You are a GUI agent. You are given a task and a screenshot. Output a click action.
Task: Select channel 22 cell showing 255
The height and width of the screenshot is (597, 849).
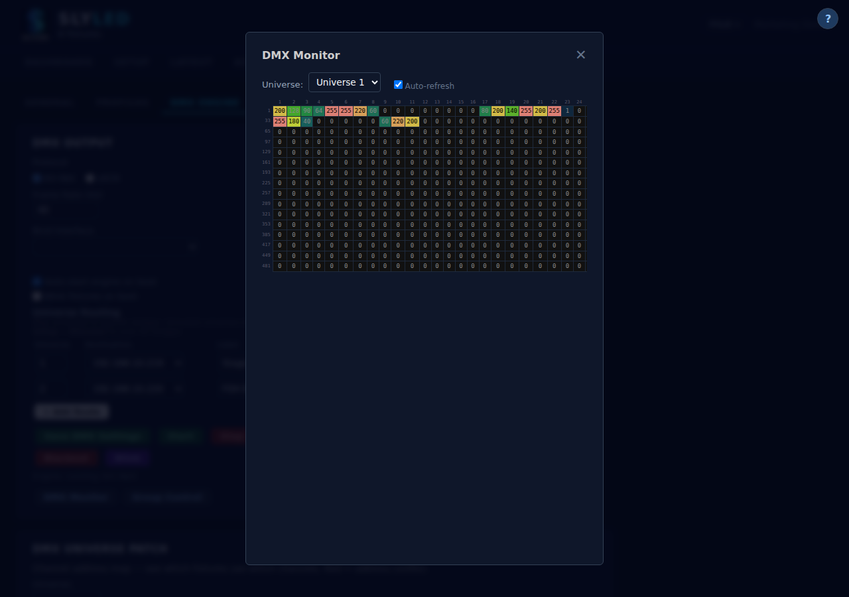pyautogui.click(x=555, y=111)
